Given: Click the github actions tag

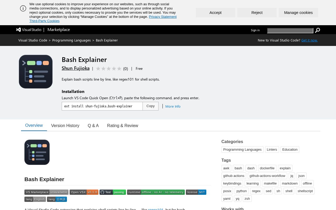Looking at the screenshot, I should point(234,176).
